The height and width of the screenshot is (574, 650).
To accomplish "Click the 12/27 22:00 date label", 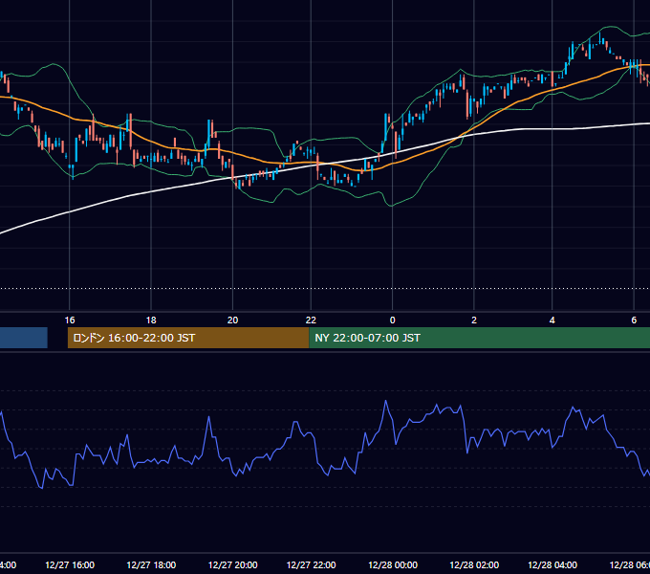I will 311,565.
